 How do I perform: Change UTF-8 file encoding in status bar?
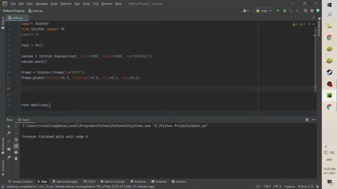tap(277, 187)
